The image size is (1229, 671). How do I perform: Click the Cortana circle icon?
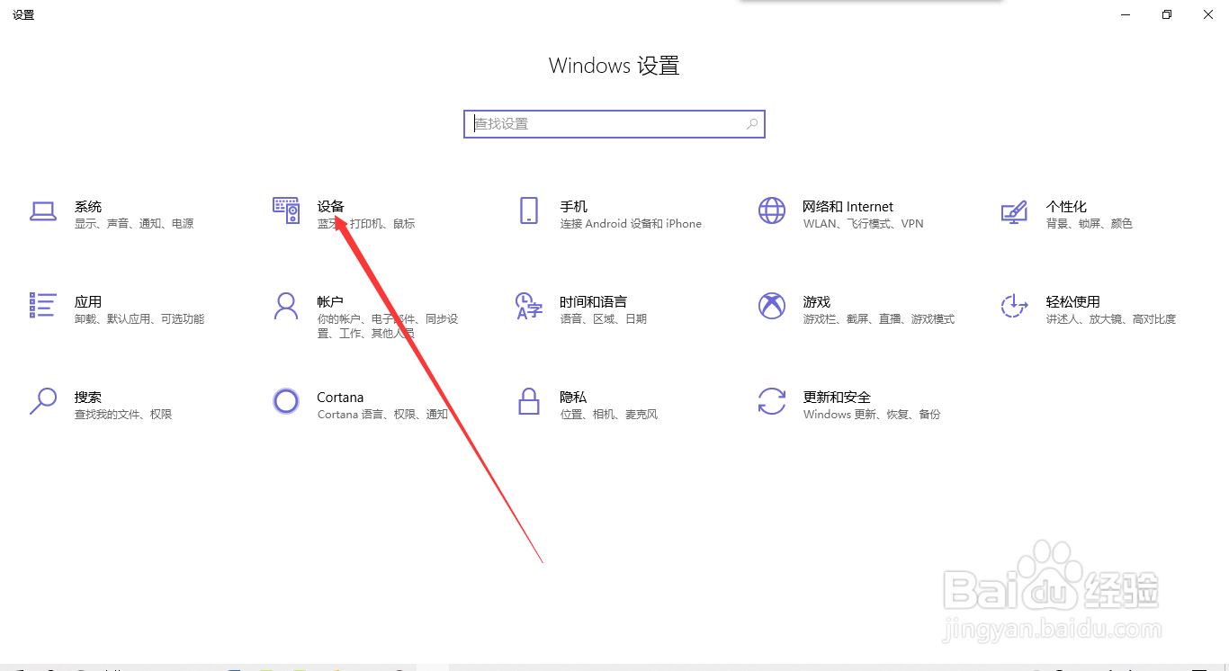[286, 401]
